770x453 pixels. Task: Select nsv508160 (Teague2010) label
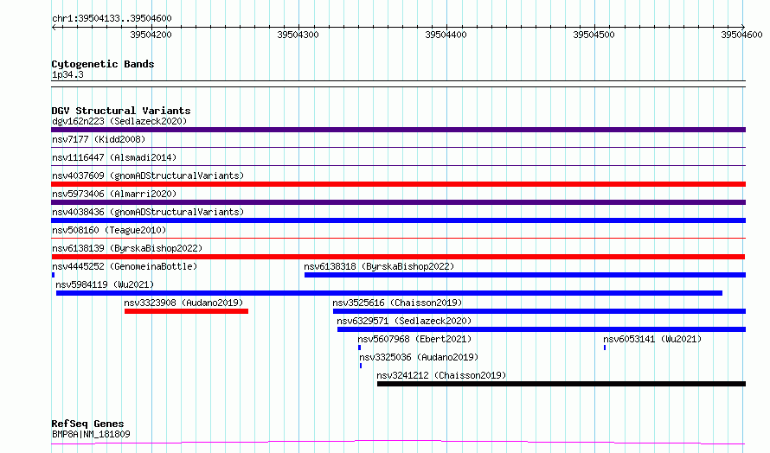click(x=109, y=230)
